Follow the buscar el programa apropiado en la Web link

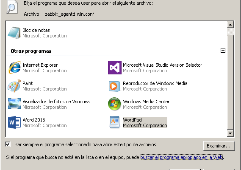(182, 157)
